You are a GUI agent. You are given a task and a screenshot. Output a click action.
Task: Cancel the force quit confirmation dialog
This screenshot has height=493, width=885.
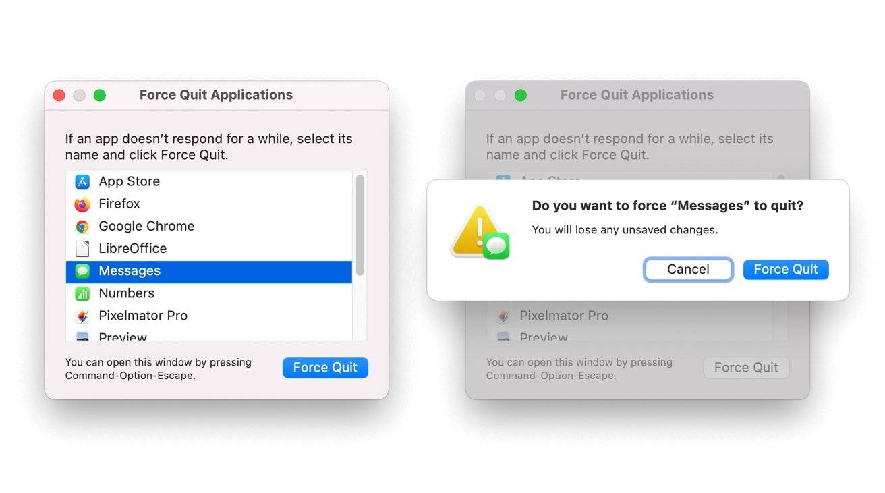pyautogui.click(x=688, y=269)
